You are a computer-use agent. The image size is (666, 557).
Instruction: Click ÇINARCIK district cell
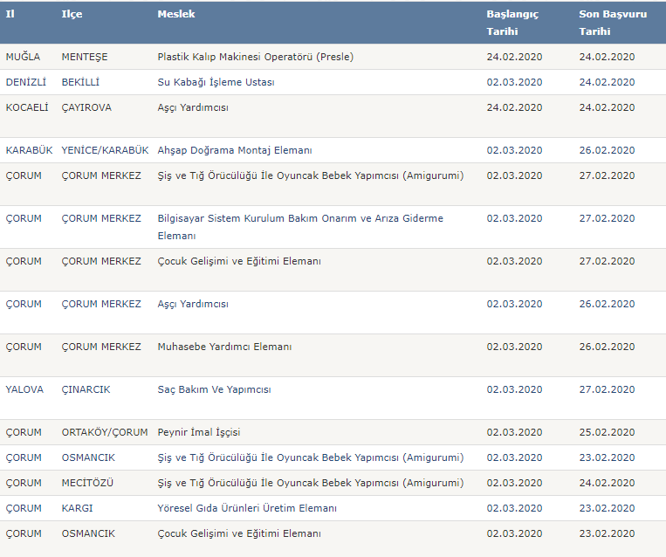pyautogui.click(x=86, y=389)
